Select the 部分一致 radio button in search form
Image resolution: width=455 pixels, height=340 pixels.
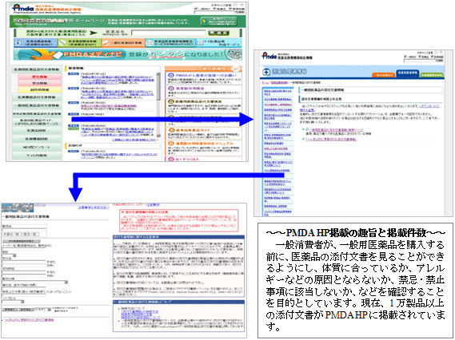4,234
